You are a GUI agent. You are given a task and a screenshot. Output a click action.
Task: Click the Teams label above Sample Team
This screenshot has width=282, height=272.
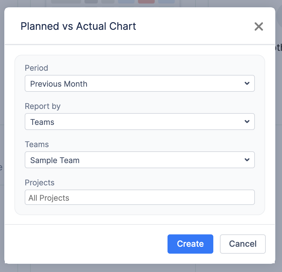(x=37, y=144)
